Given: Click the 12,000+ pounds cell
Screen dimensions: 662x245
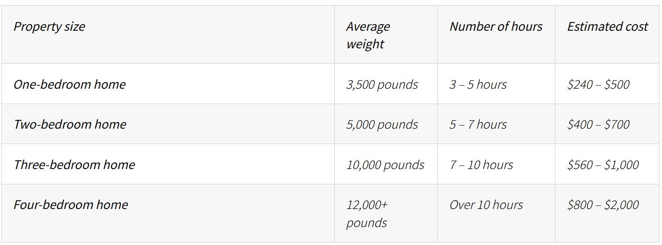Looking at the screenshot, I should point(386,213).
